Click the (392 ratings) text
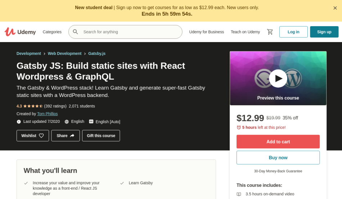 tap(55, 106)
